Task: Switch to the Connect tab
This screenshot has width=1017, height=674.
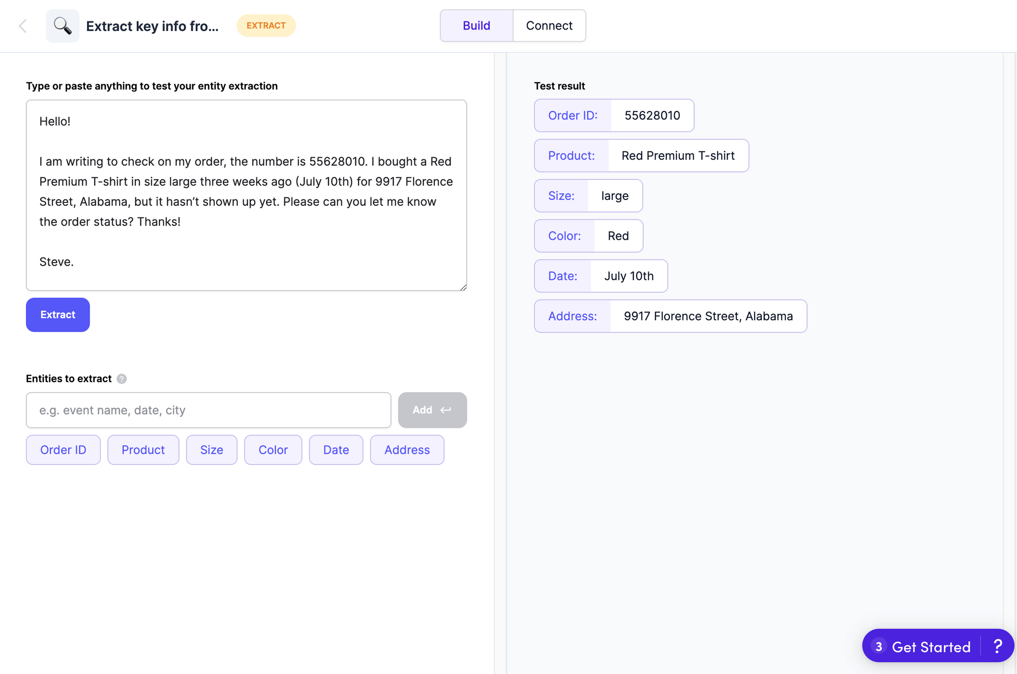Action: point(549,25)
